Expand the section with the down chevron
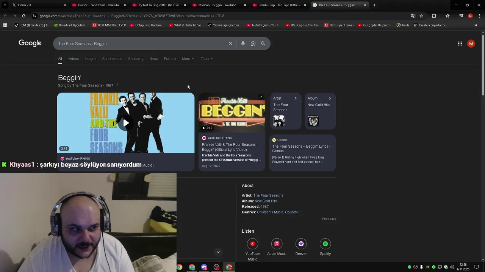485x272 pixels. tap(218, 252)
